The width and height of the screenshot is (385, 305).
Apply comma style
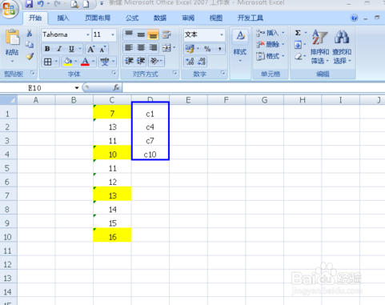pos(219,49)
